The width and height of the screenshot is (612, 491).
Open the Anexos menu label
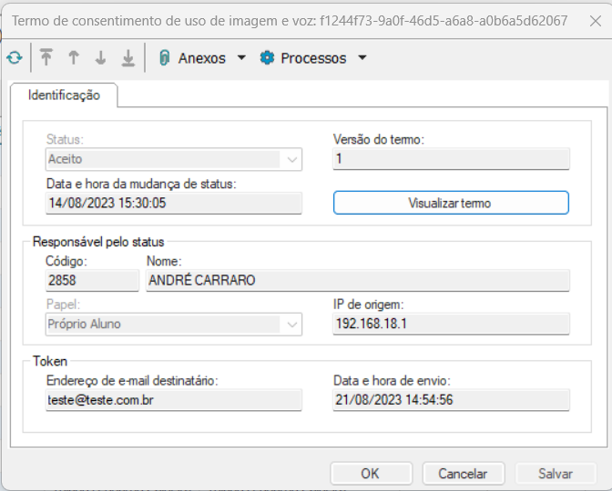coord(202,58)
